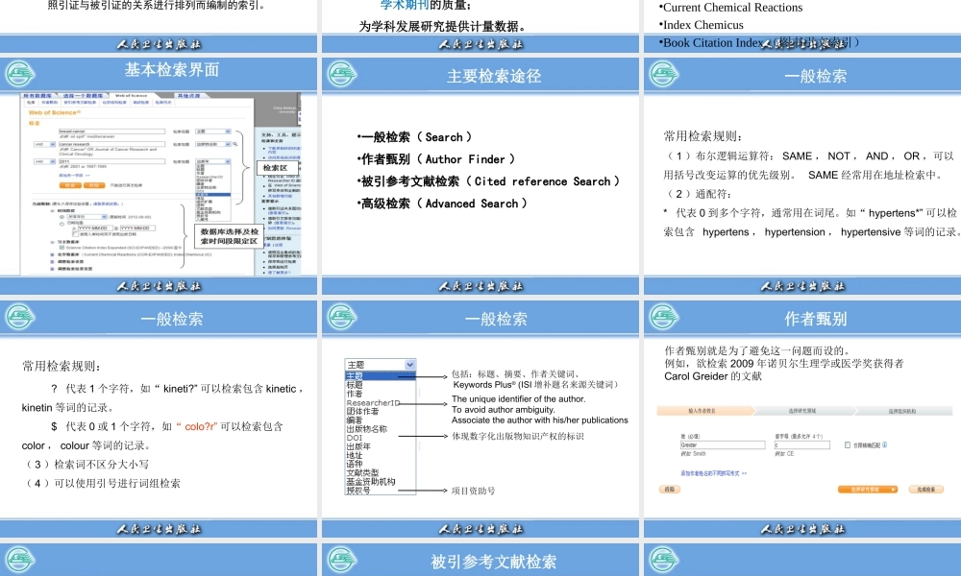This screenshot has width=961, height=576.
Task: Click the China Medical University logo
Action: [283, 109]
